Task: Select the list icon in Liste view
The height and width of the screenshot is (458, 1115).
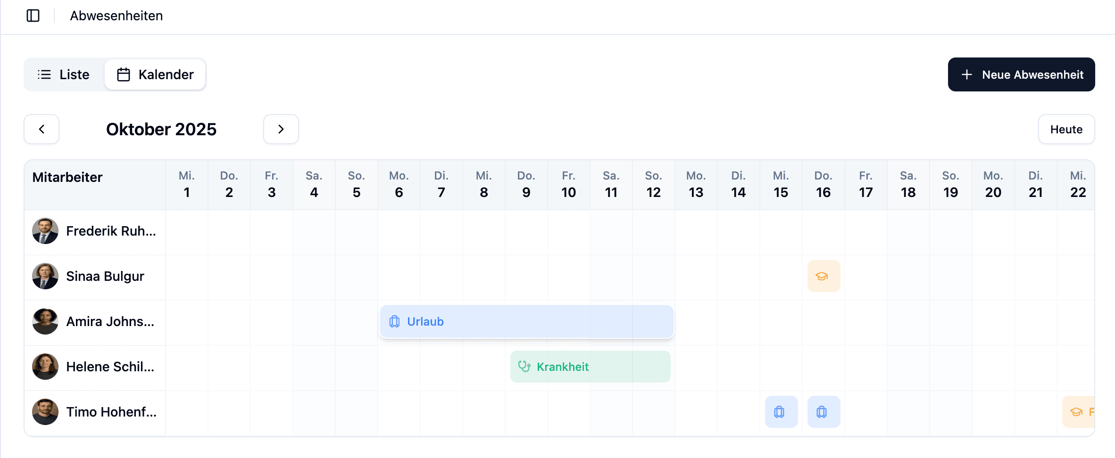Action: pos(43,74)
